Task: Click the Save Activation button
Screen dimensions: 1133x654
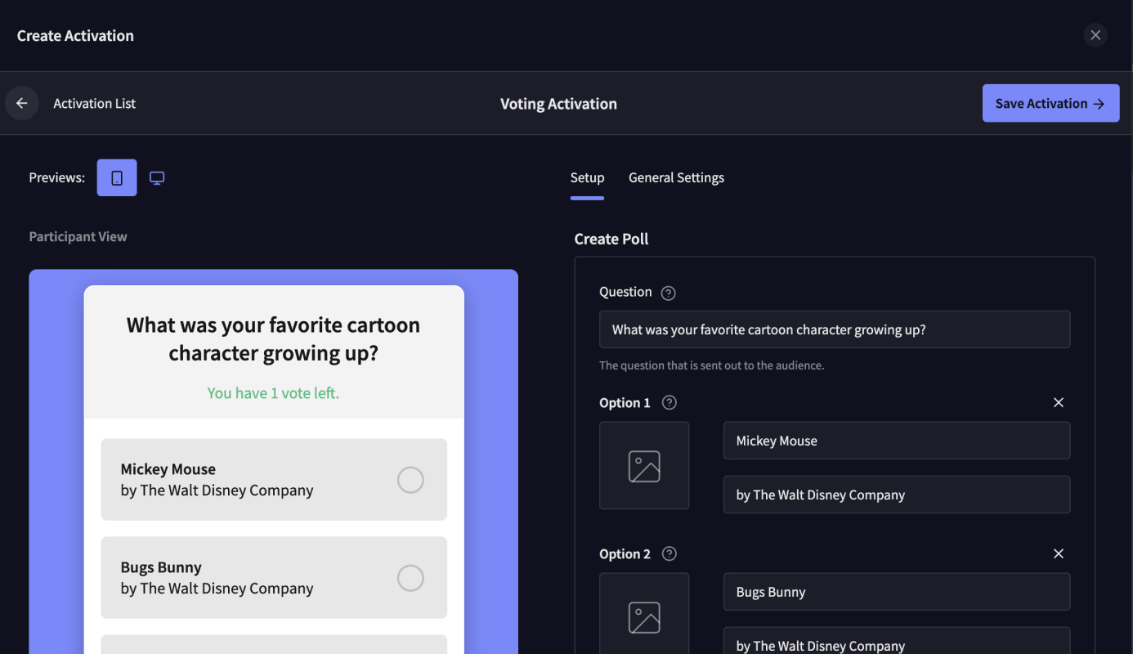Action: pos(1050,104)
